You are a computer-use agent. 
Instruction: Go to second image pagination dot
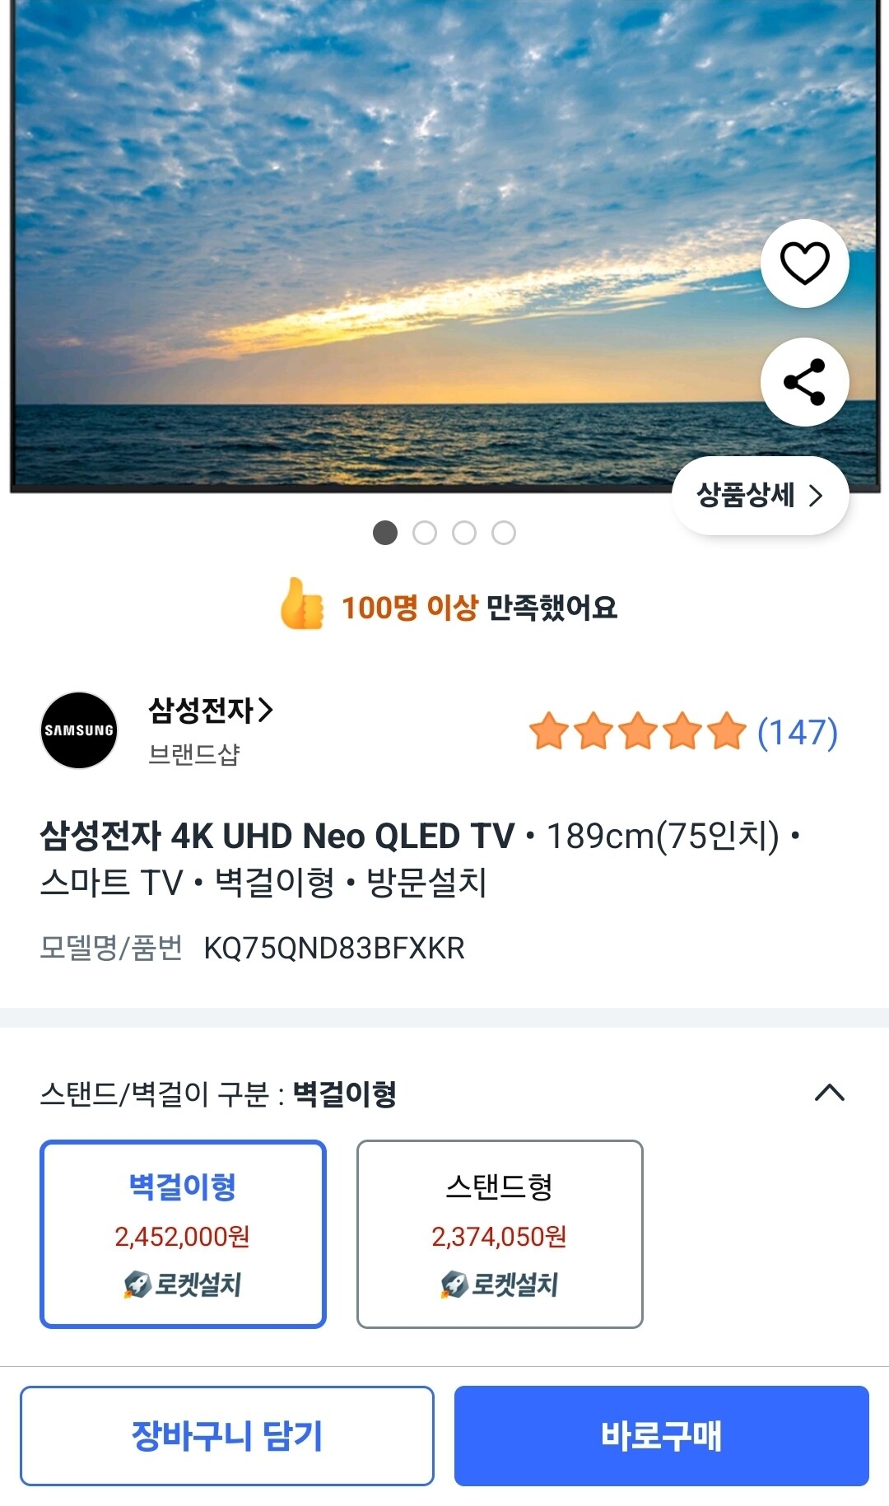coord(425,533)
